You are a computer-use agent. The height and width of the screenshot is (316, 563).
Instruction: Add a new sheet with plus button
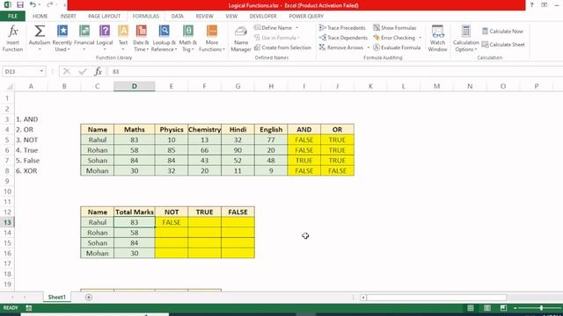coord(89,297)
